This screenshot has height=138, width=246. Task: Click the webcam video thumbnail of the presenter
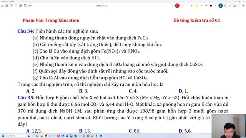[x=229, y=126]
